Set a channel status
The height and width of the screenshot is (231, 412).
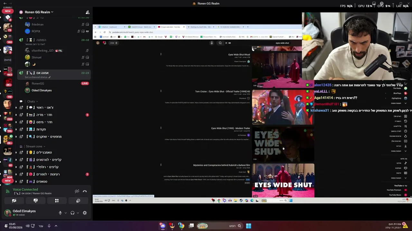coord(38,77)
